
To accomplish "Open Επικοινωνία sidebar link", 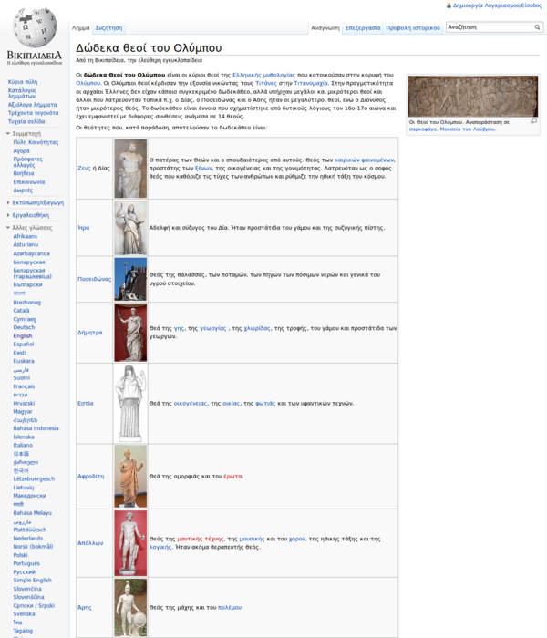I will [29, 182].
